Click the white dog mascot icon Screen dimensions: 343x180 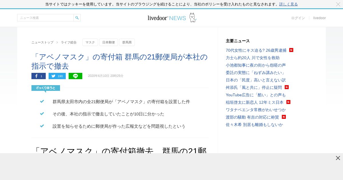(x=193, y=18)
